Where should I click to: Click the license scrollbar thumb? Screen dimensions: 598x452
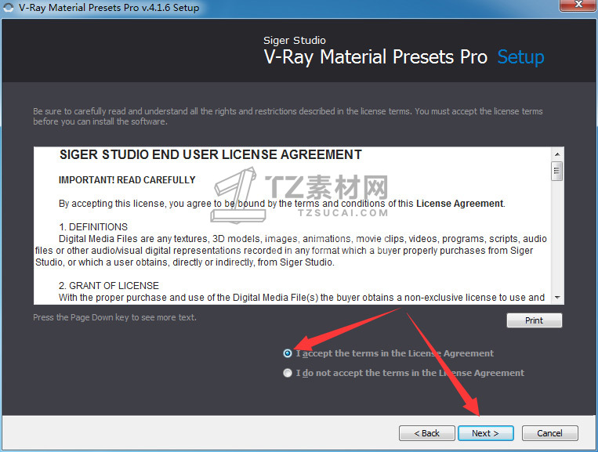point(557,171)
